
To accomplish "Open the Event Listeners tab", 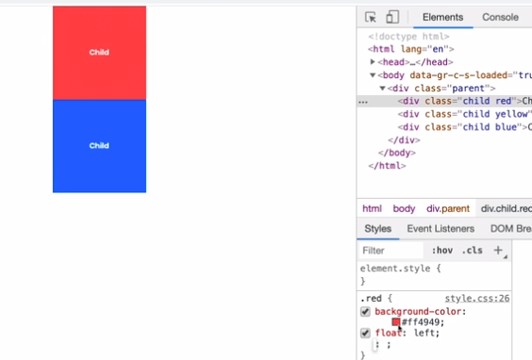I will [441, 229].
